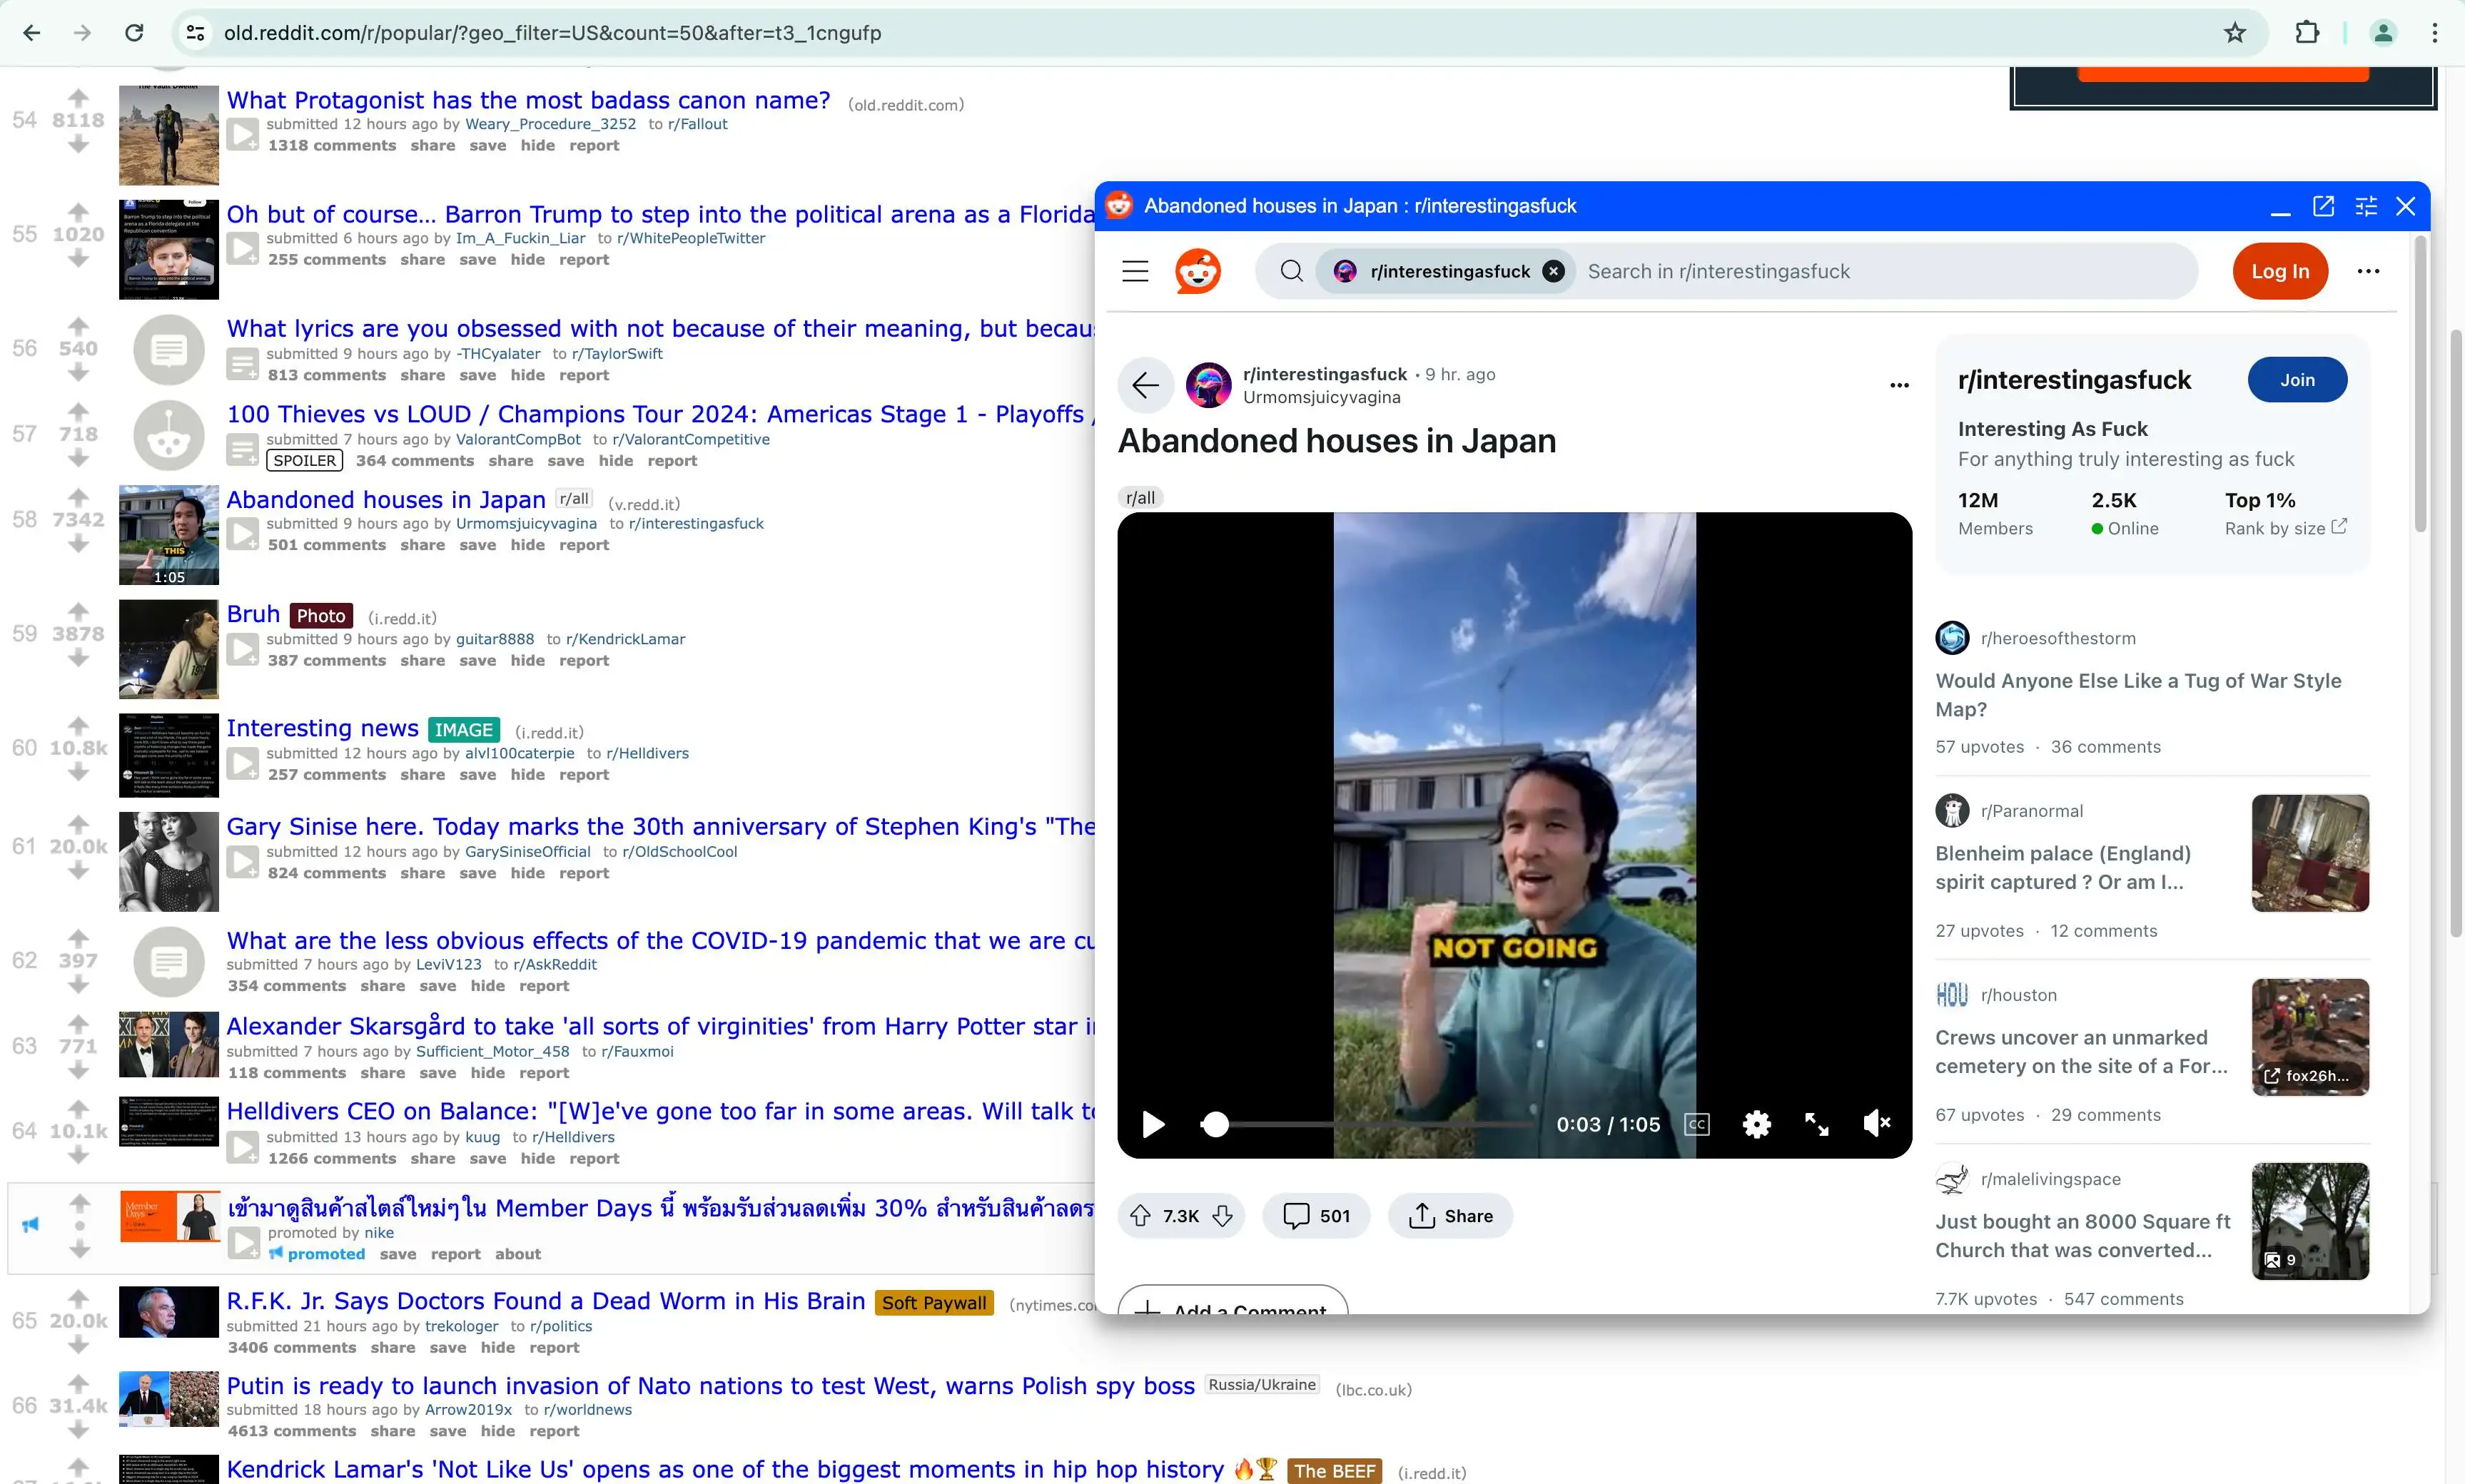The width and height of the screenshot is (2465, 1484).
Task: Open the SPOILER tagged 364 comments link
Action: (415, 461)
